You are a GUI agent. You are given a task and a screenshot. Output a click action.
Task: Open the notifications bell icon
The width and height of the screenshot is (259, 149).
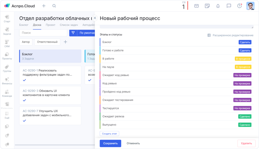[218, 6]
